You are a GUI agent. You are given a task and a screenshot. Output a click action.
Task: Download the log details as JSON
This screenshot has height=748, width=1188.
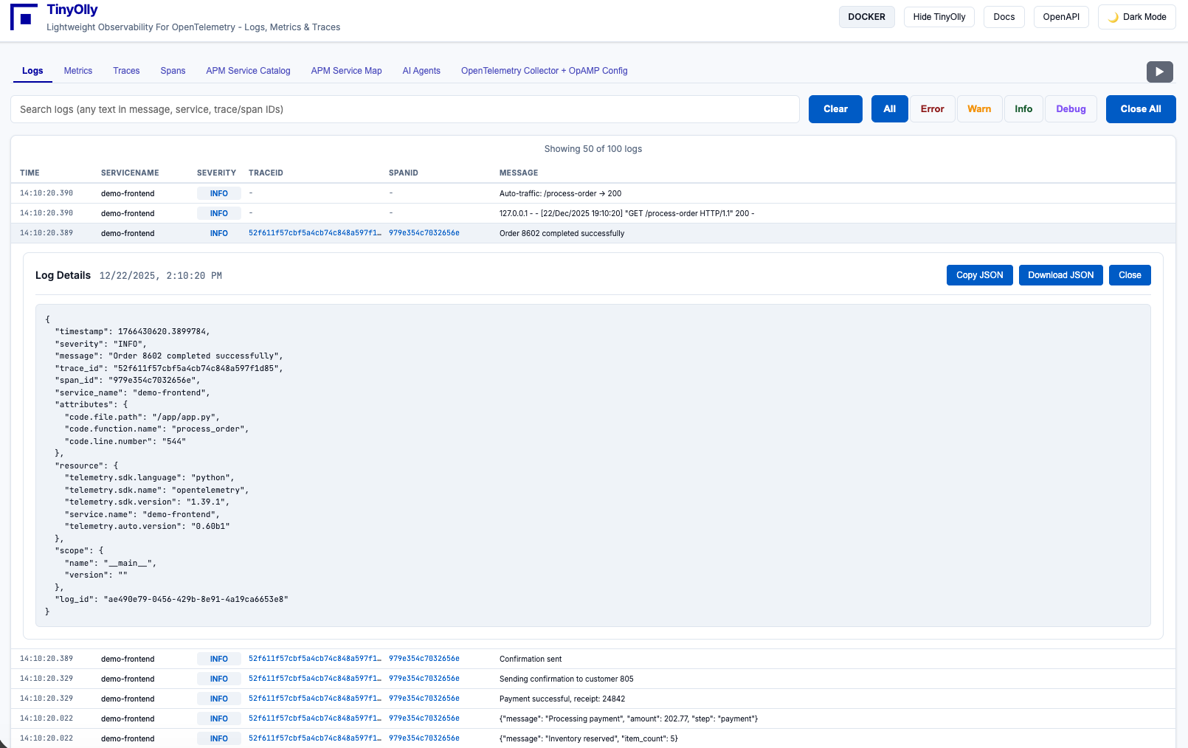(x=1060, y=275)
